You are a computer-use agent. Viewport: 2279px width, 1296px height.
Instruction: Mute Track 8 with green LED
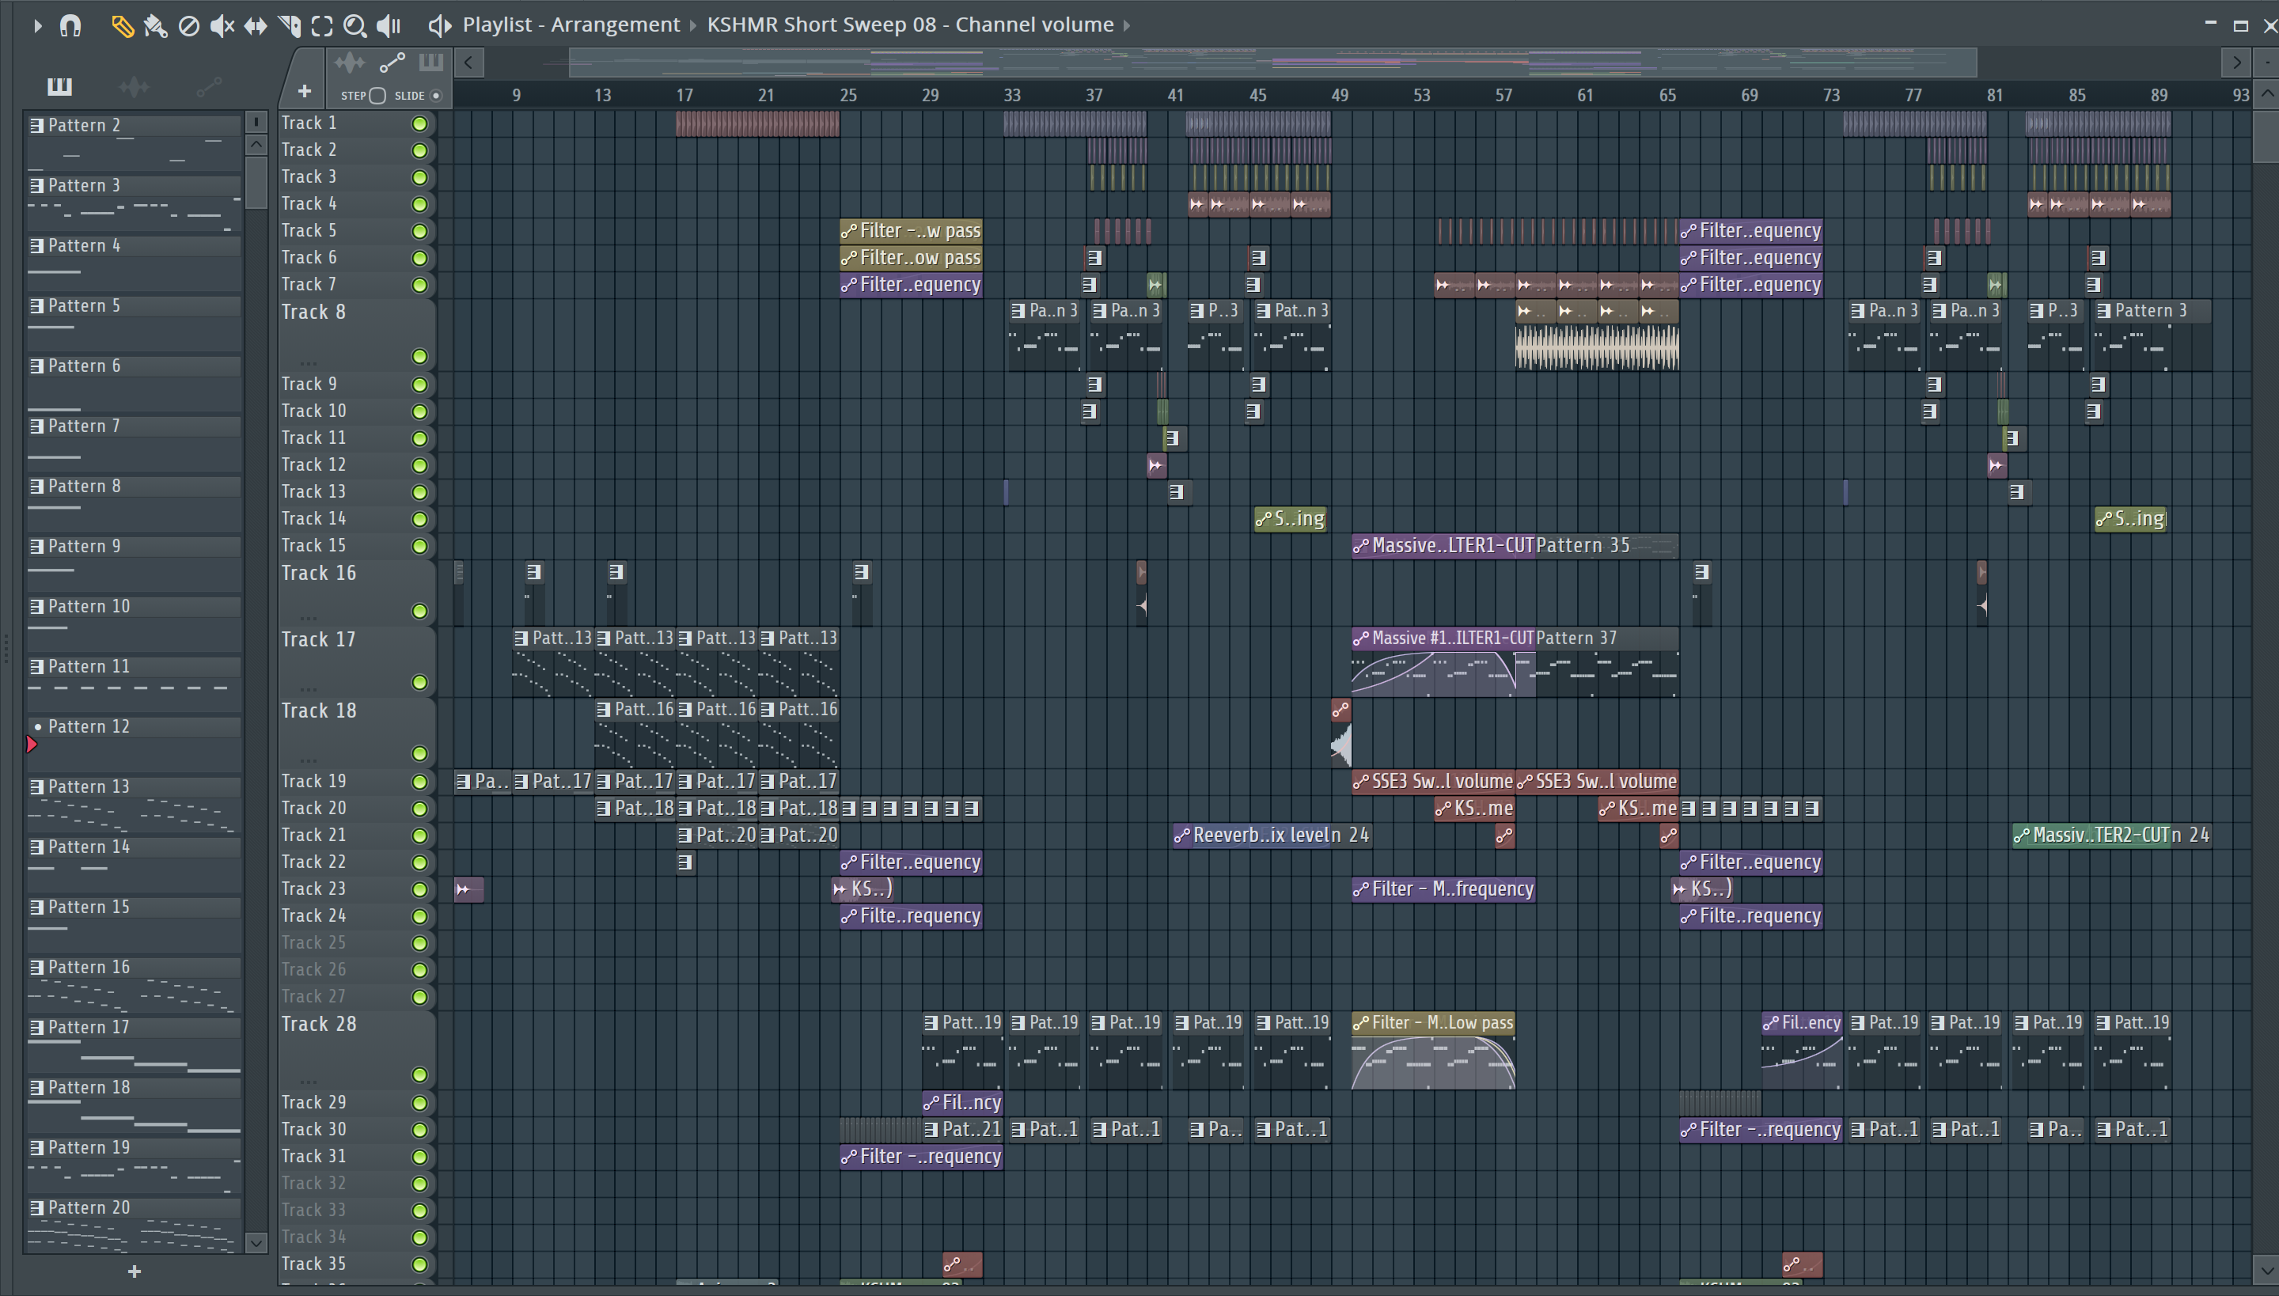coord(419,357)
